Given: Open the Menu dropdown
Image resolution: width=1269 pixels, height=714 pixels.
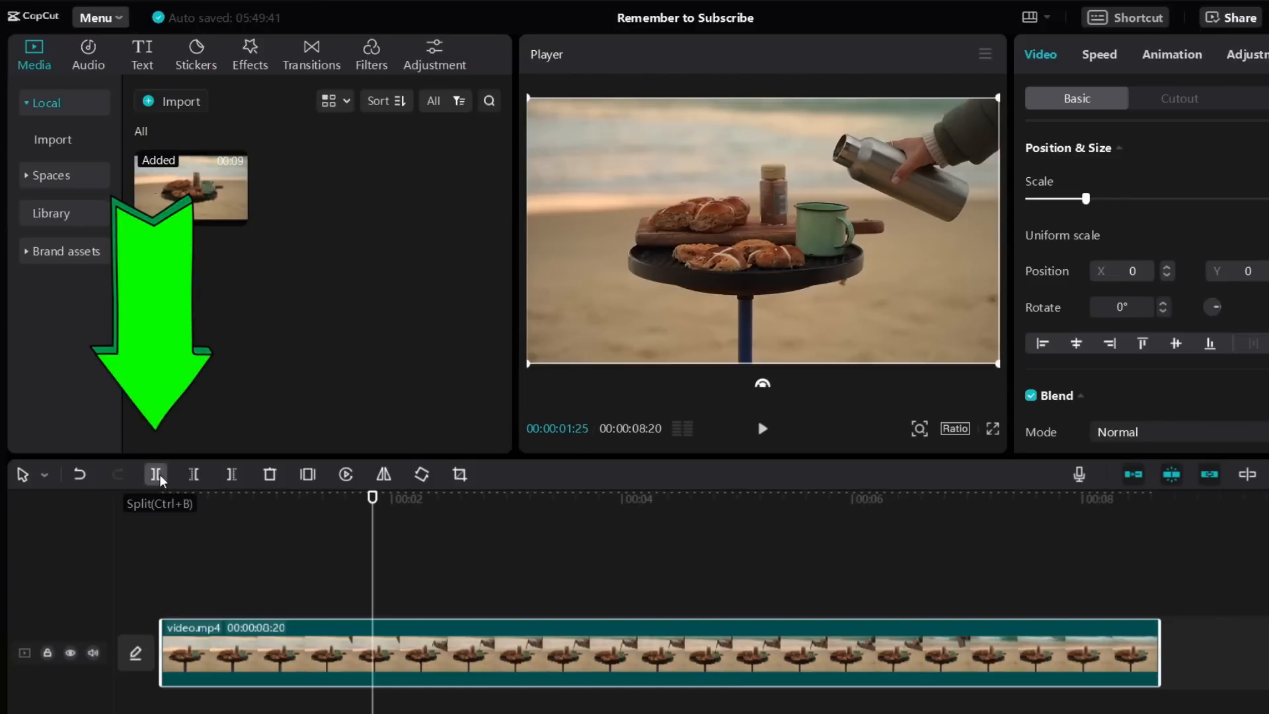Looking at the screenshot, I should pos(100,18).
